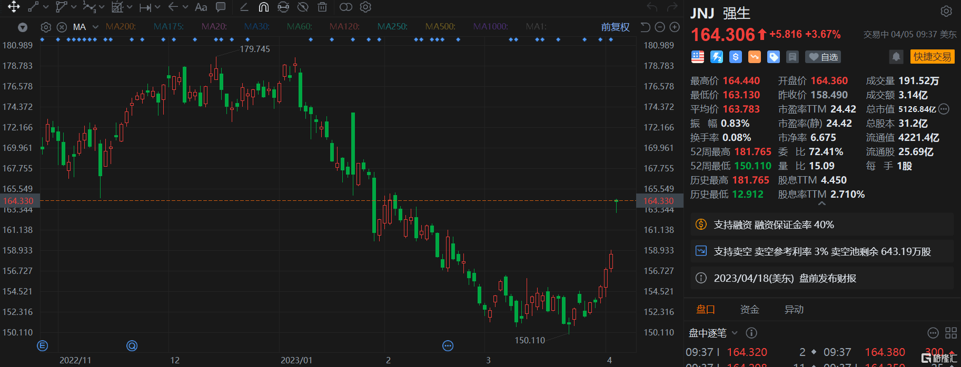Image resolution: width=961 pixels, height=367 pixels.
Task: Switch to 资金 tab
Action: [x=750, y=310]
